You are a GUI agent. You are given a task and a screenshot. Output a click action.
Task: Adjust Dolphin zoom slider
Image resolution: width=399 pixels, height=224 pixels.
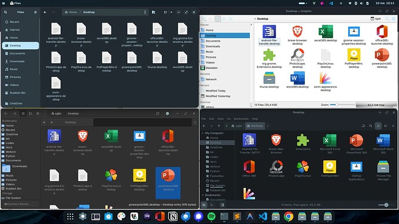342,105
